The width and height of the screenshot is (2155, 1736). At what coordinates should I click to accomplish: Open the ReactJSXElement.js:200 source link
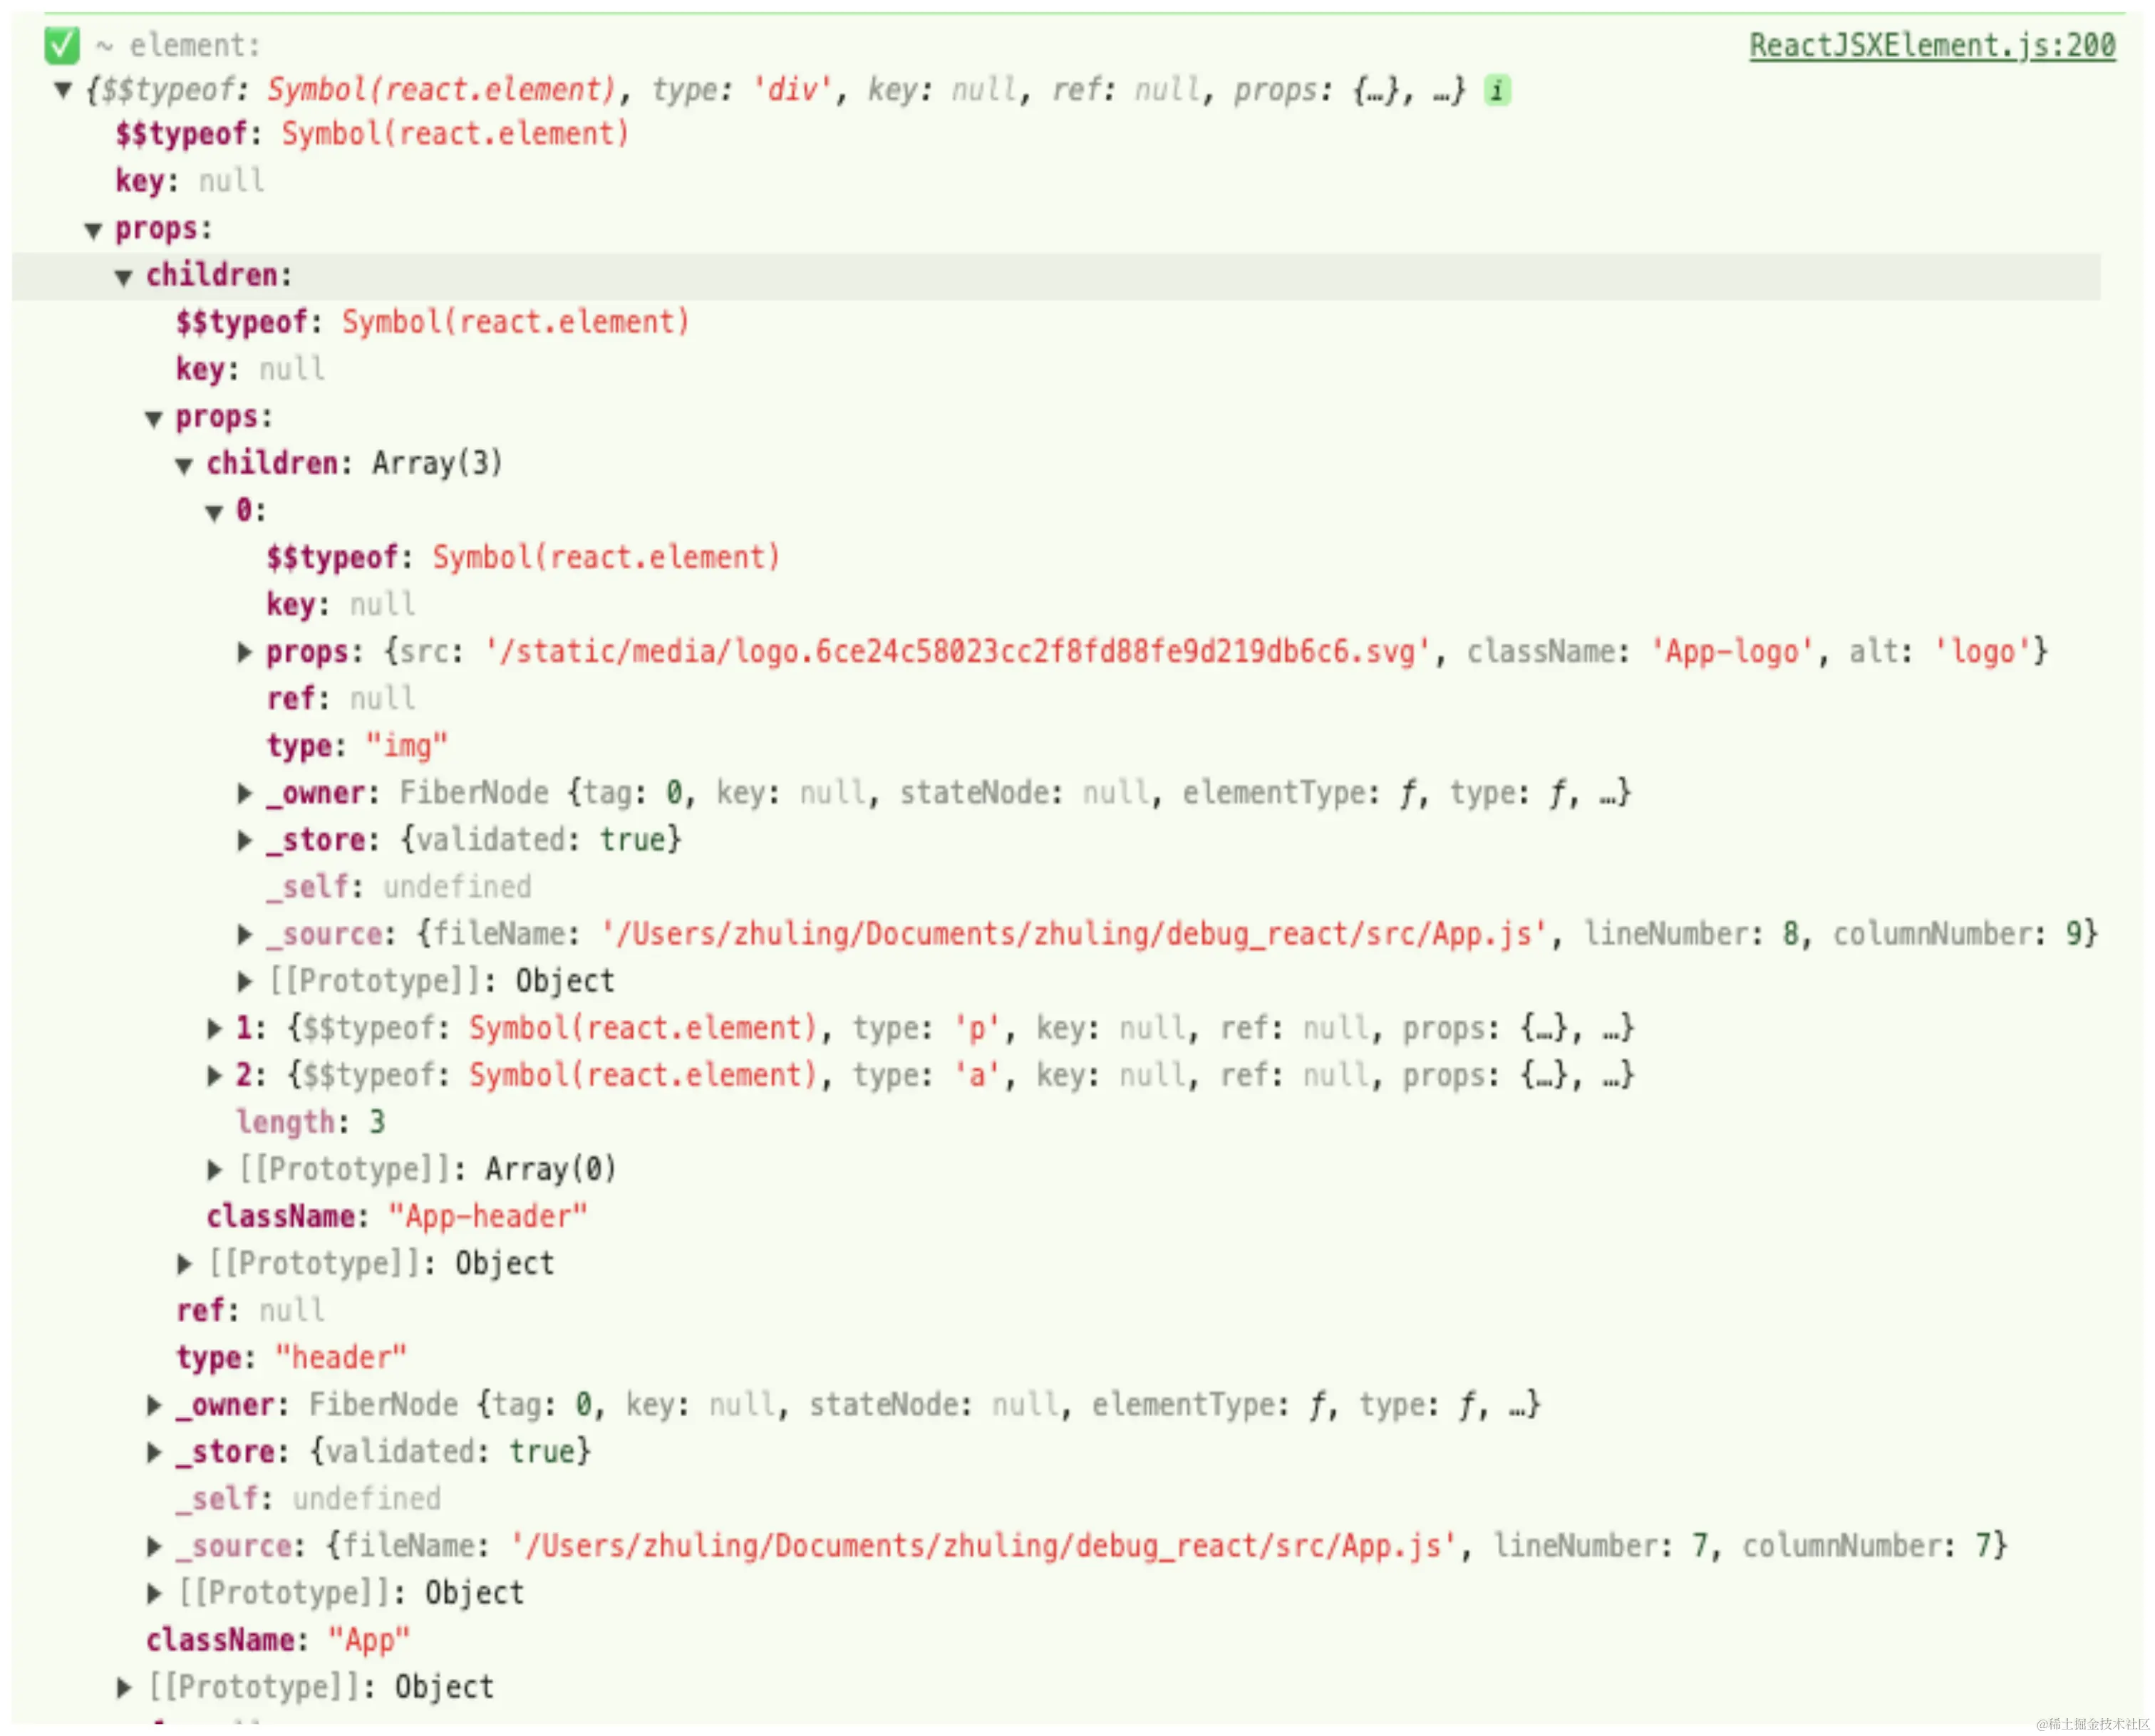(x=1931, y=45)
